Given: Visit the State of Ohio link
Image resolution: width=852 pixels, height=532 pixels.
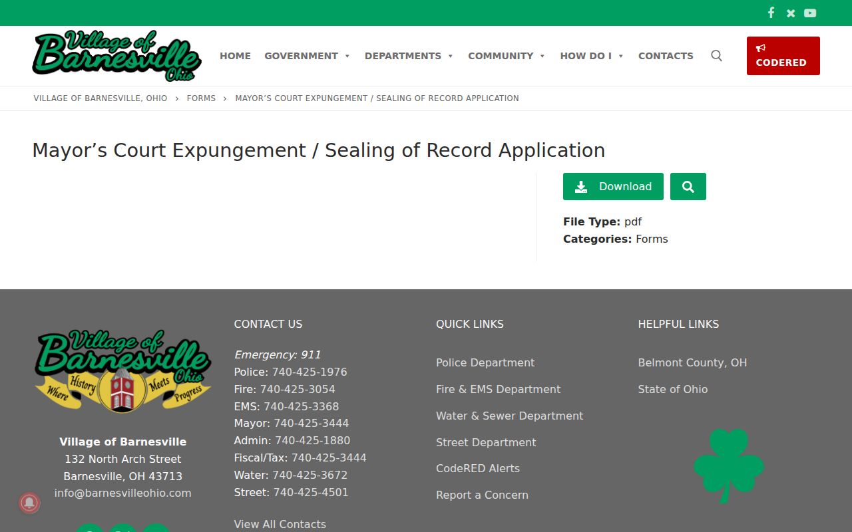Looking at the screenshot, I should [x=673, y=389].
